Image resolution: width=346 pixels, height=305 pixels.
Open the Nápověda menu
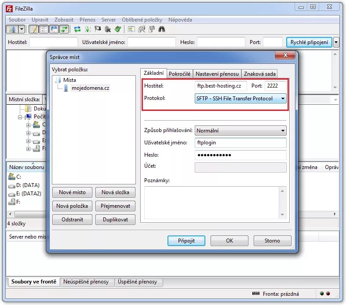[180, 20]
